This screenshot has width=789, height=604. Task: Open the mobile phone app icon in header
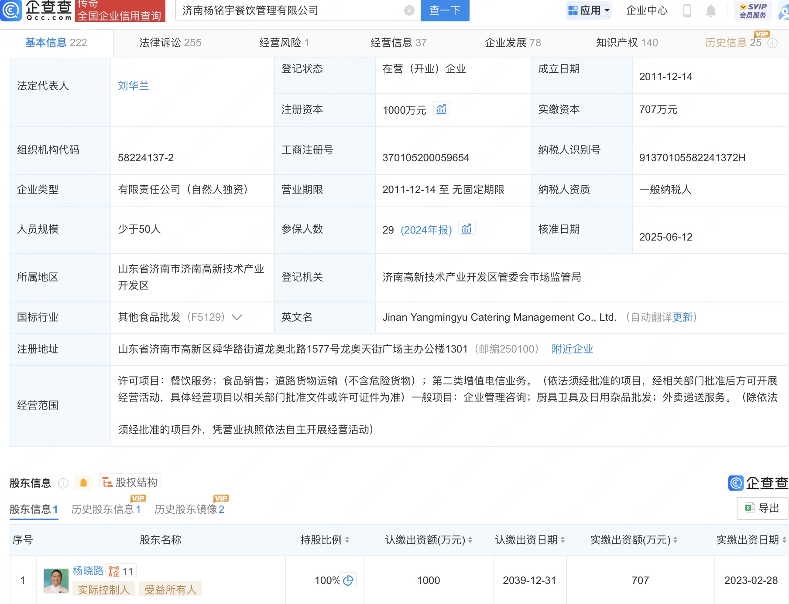point(687,10)
